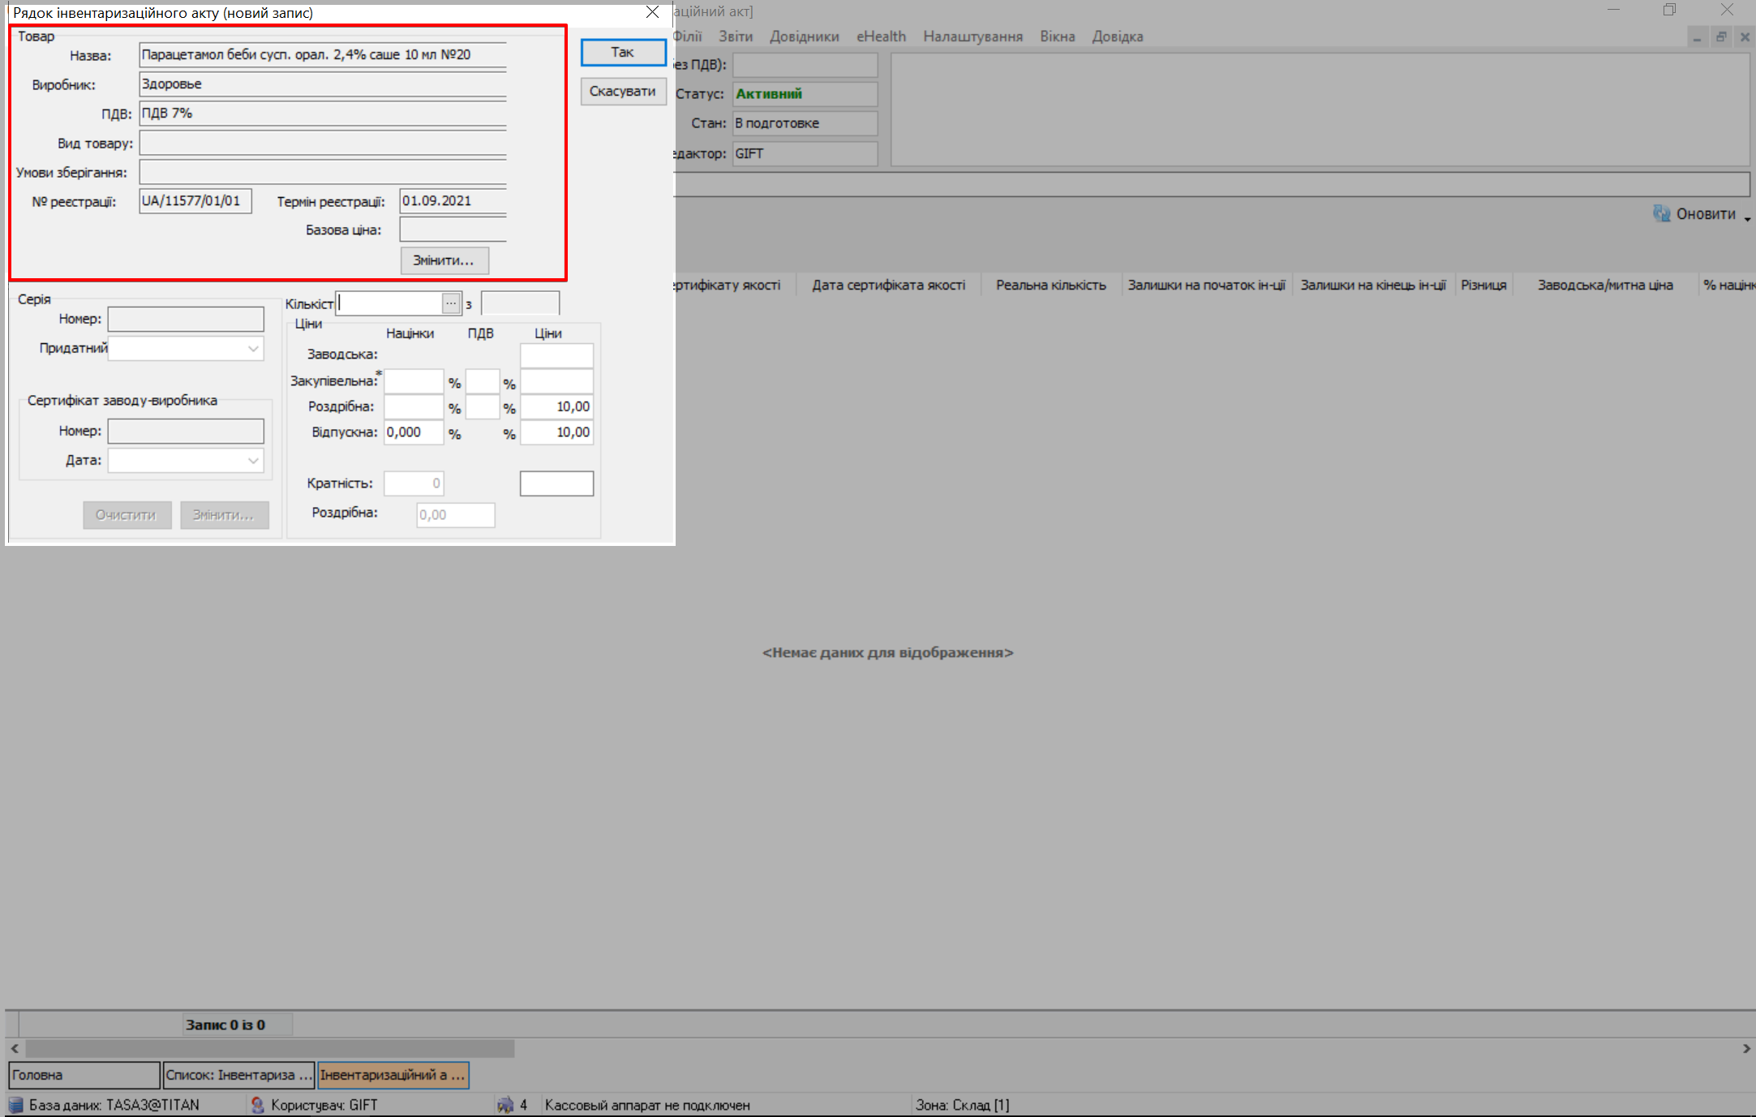Open the Довідники menu
The width and height of the screenshot is (1756, 1117).
coord(804,37)
